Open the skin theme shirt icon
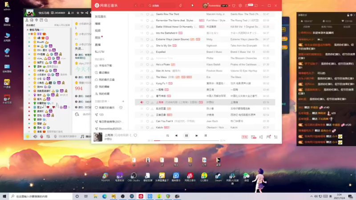Screen dimensions: 356x200 coord(234,5)
